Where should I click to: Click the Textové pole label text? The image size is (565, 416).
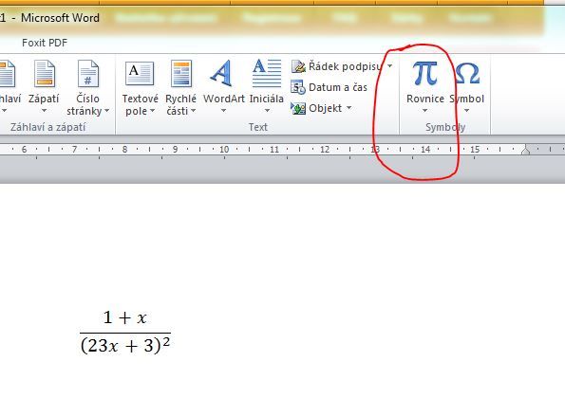click(x=141, y=104)
